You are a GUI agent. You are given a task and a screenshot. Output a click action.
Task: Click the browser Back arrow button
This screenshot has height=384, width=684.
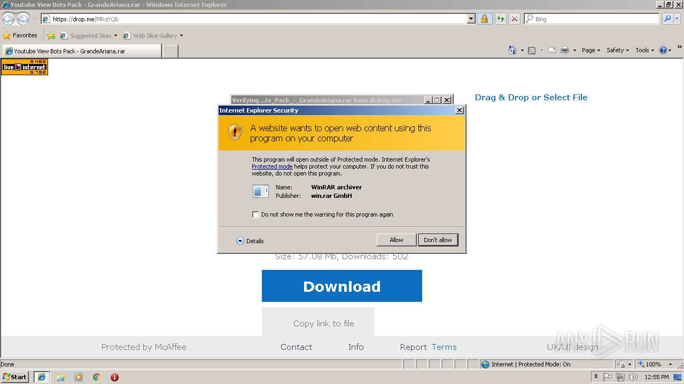pos(8,19)
